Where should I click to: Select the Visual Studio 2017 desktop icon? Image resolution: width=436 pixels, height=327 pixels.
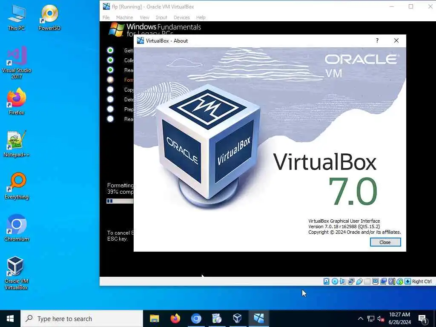point(17,63)
